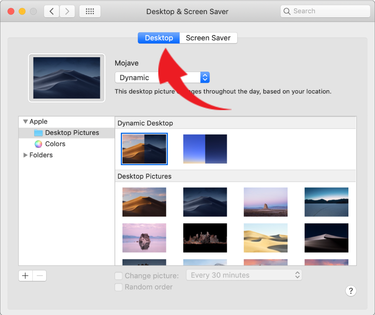375x315 pixels.
Task: Click the Show All grid icon
Action: click(90, 11)
